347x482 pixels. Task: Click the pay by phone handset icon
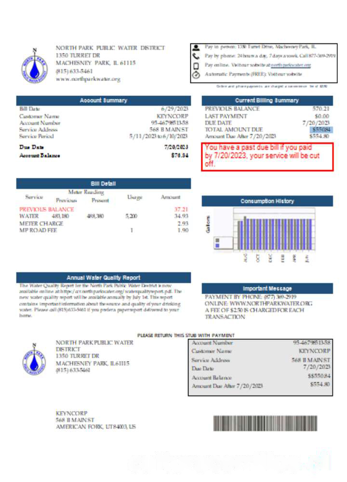(196, 56)
